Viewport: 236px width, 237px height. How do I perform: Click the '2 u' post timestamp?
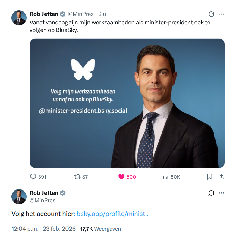pos(102,14)
